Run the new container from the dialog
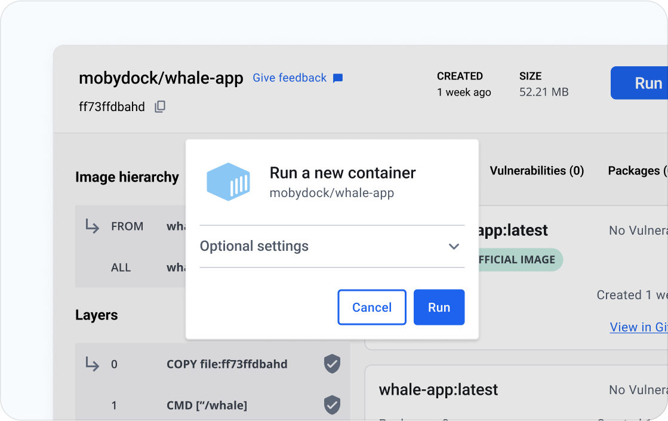The width and height of the screenshot is (668, 421). [x=439, y=307]
